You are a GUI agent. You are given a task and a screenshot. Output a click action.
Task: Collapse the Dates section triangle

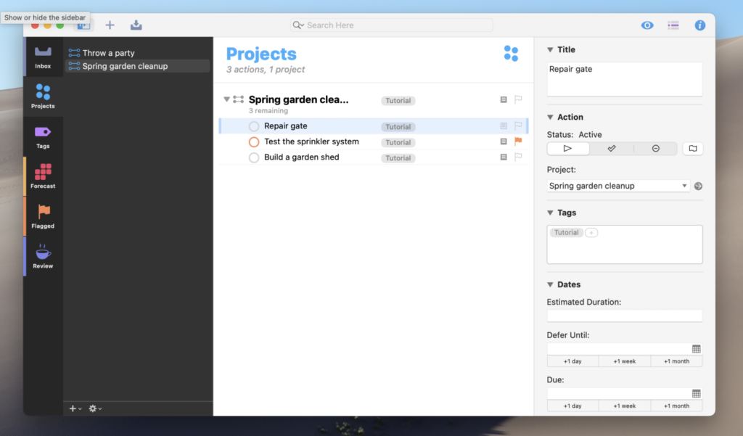coord(550,284)
